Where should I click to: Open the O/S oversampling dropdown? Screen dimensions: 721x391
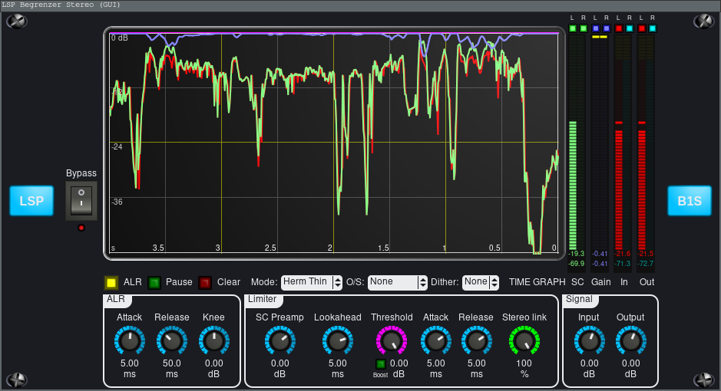(397, 282)
